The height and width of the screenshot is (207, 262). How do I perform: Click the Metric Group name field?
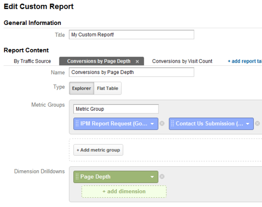[116, 109]
